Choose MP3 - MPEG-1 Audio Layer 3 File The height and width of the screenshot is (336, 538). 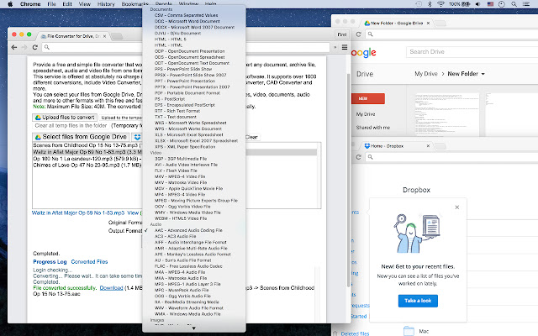point(187,284)
